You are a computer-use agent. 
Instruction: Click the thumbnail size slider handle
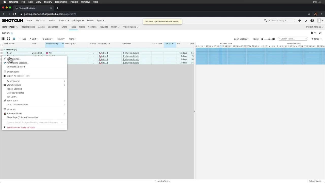pyautogui.click(x=269, y=39)
